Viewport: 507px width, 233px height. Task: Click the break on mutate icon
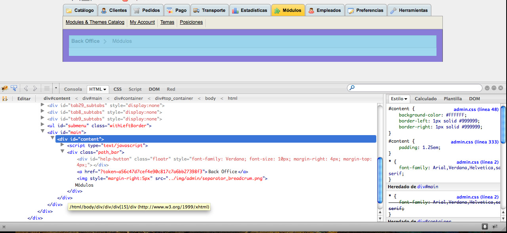pyautogui.click(x=5, y=99)
